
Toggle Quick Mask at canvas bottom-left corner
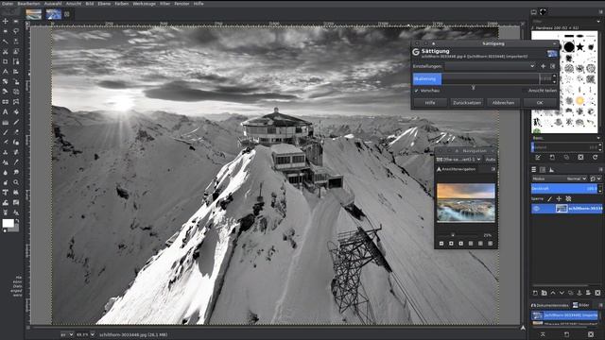pos(28,328)
